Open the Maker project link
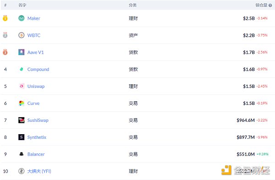275x180 pixels. coord(33,18)
